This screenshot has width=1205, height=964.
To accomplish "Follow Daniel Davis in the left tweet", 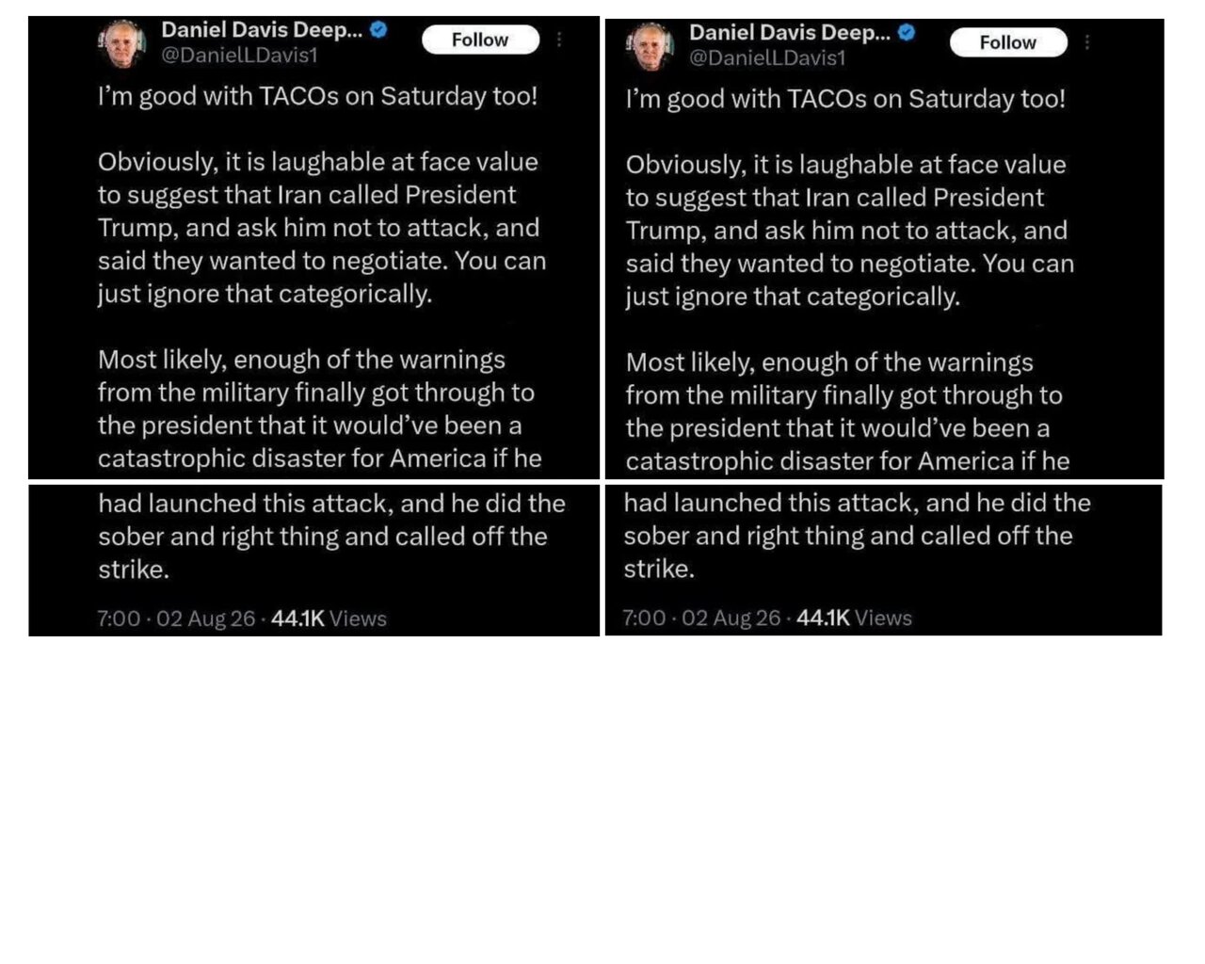I will coord(480,40).
